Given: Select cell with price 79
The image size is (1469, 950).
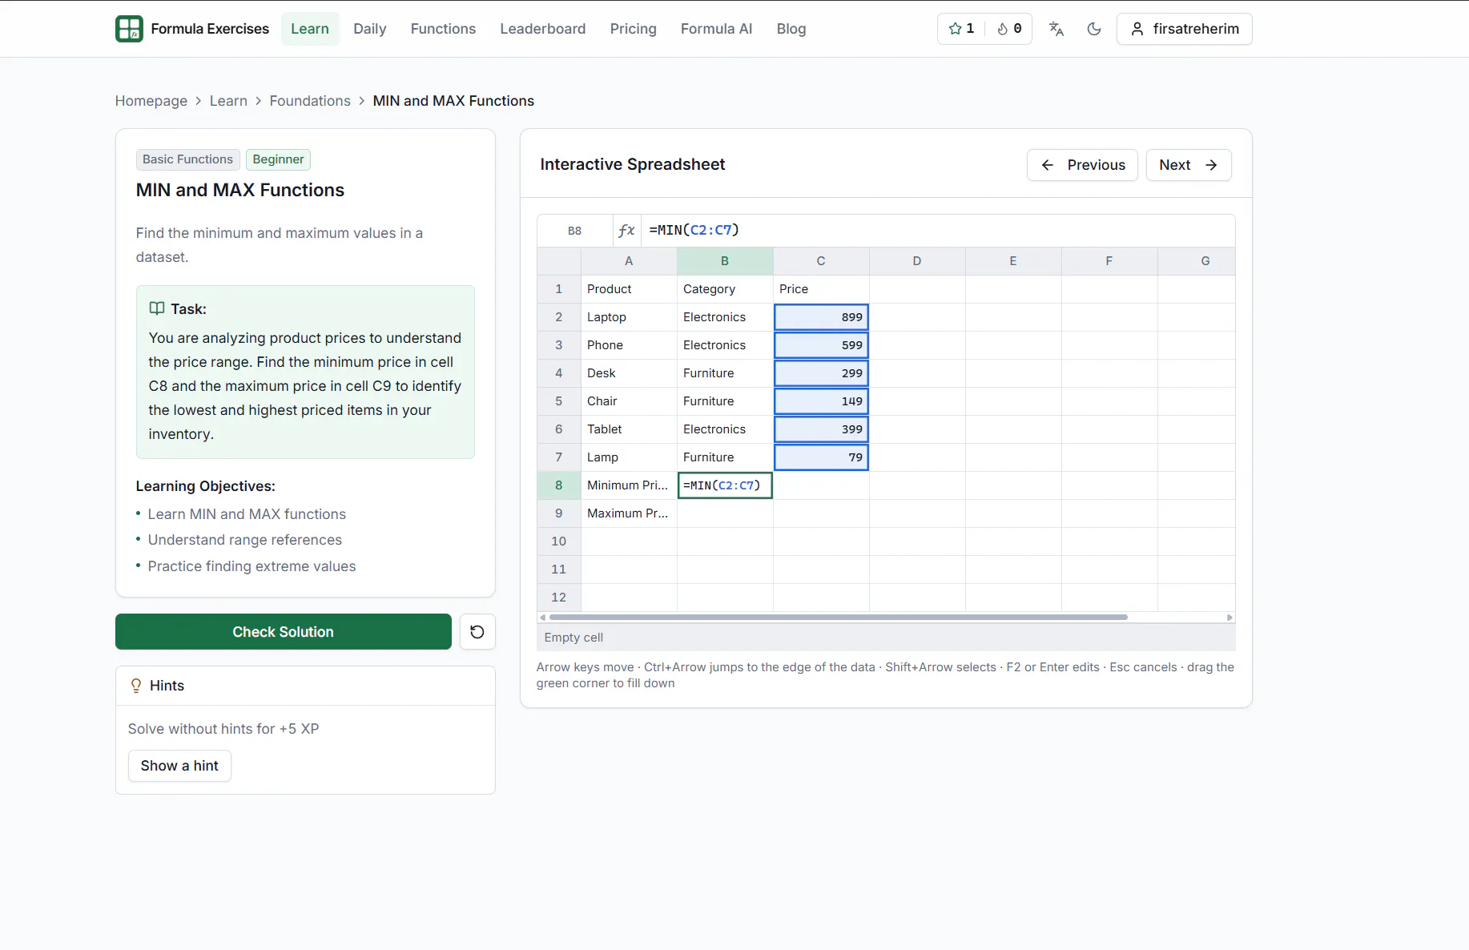Looking at the screenshot, I should click(x=821, y=457).
